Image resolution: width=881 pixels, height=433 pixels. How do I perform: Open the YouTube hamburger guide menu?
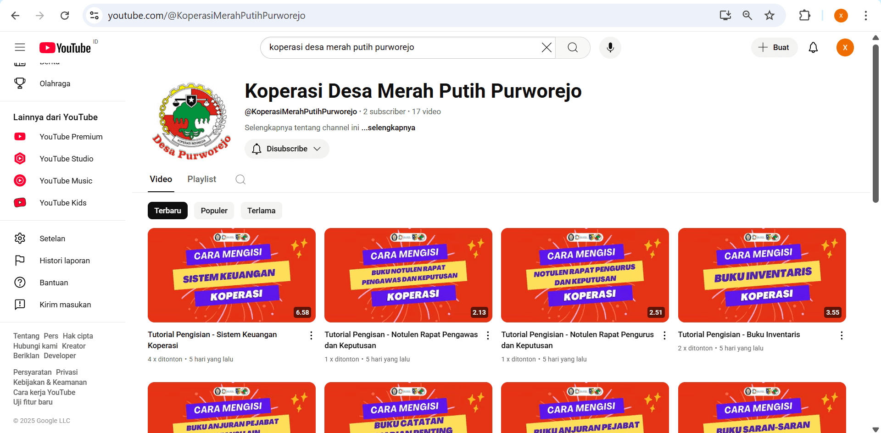pyautogui.click(x=20, y=47)
